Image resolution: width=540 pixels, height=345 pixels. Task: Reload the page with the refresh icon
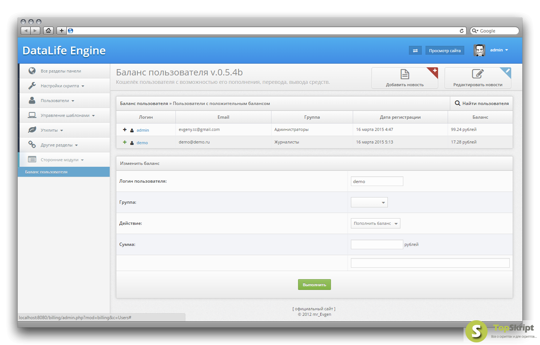pos(462,31)
